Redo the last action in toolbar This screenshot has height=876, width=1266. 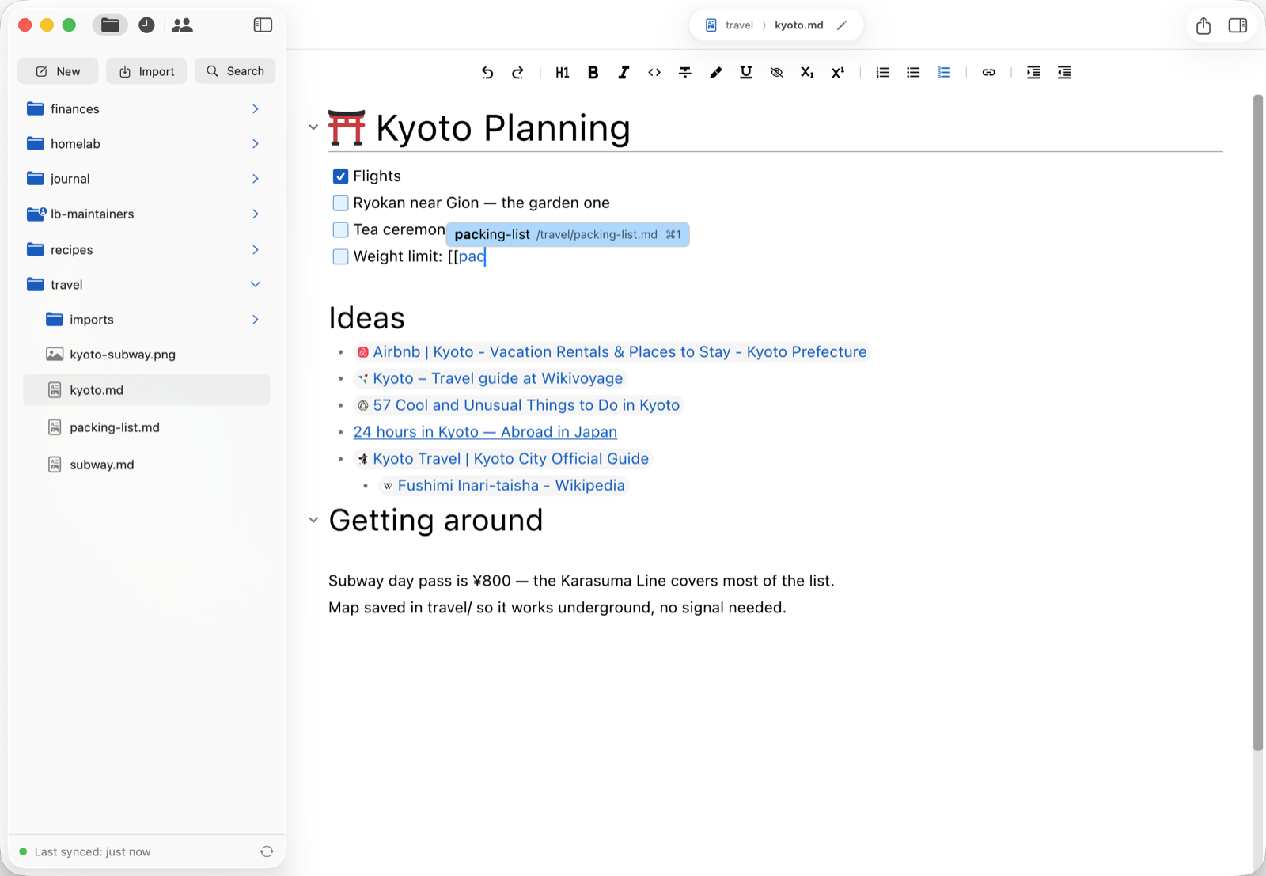[517, 72]
